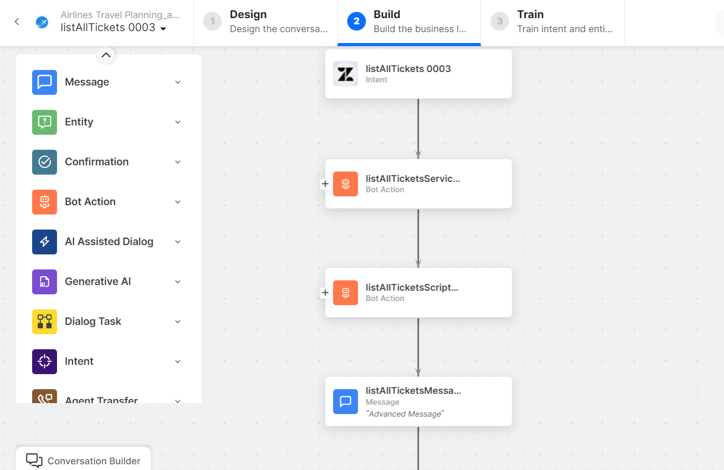This screenshot has height=470, width=724.
Task: Open the Conversation Builder button
Action: [83, 461]
